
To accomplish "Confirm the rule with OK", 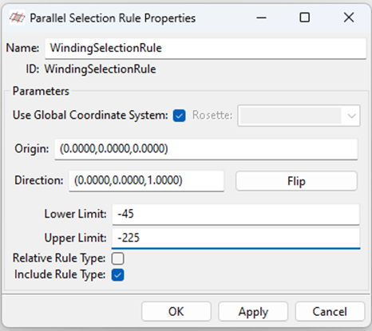I will (176, 311).
